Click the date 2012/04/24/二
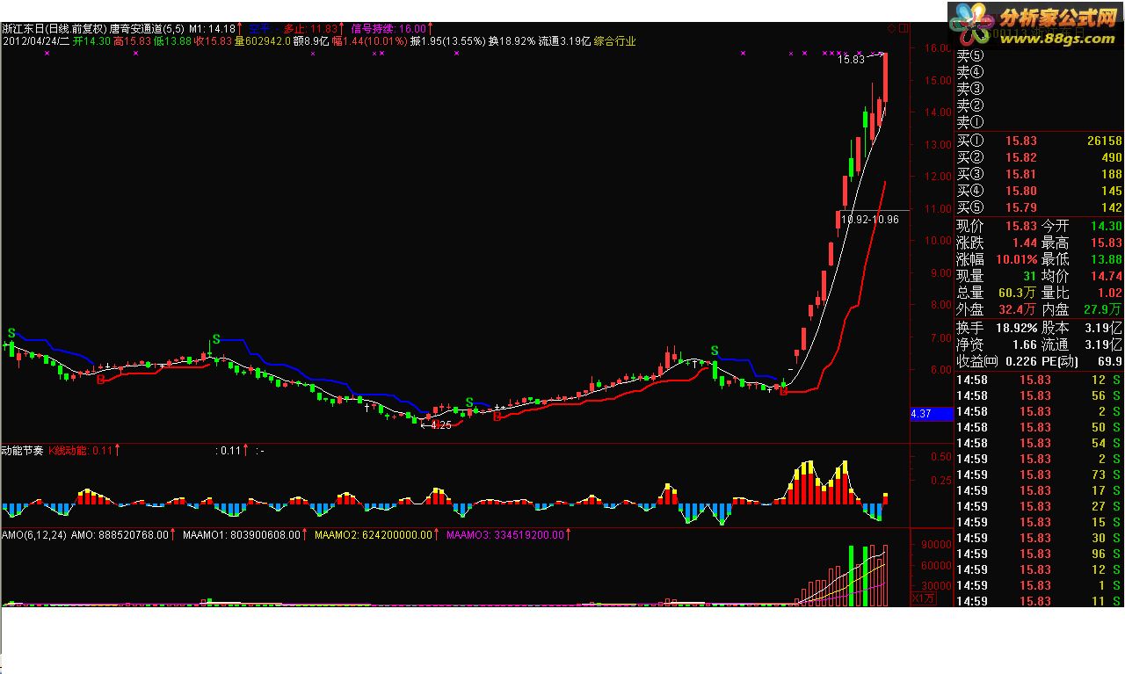The height and width of the screenshot is (674, 1125). coord(36,41)
